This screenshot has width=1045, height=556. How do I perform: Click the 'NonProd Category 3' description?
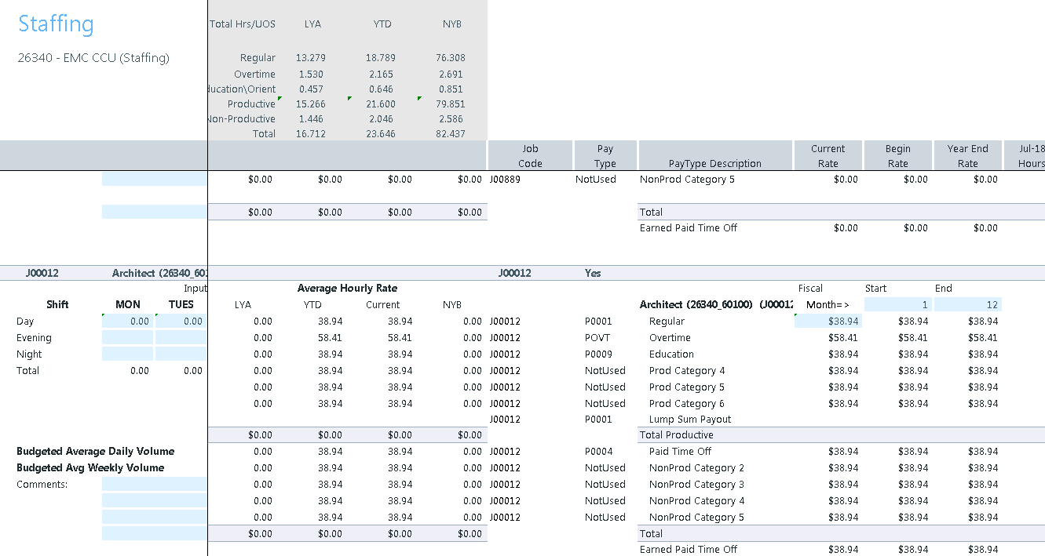pos(696,485)
